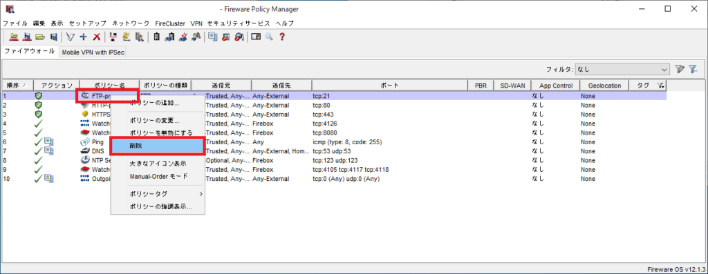Click the SD-WAN column header

tap(512, 86)
